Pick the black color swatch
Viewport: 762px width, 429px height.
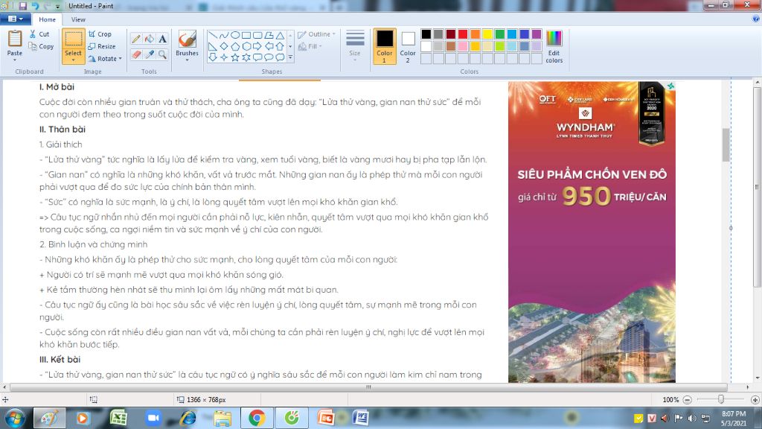click(x=426, y=34)
